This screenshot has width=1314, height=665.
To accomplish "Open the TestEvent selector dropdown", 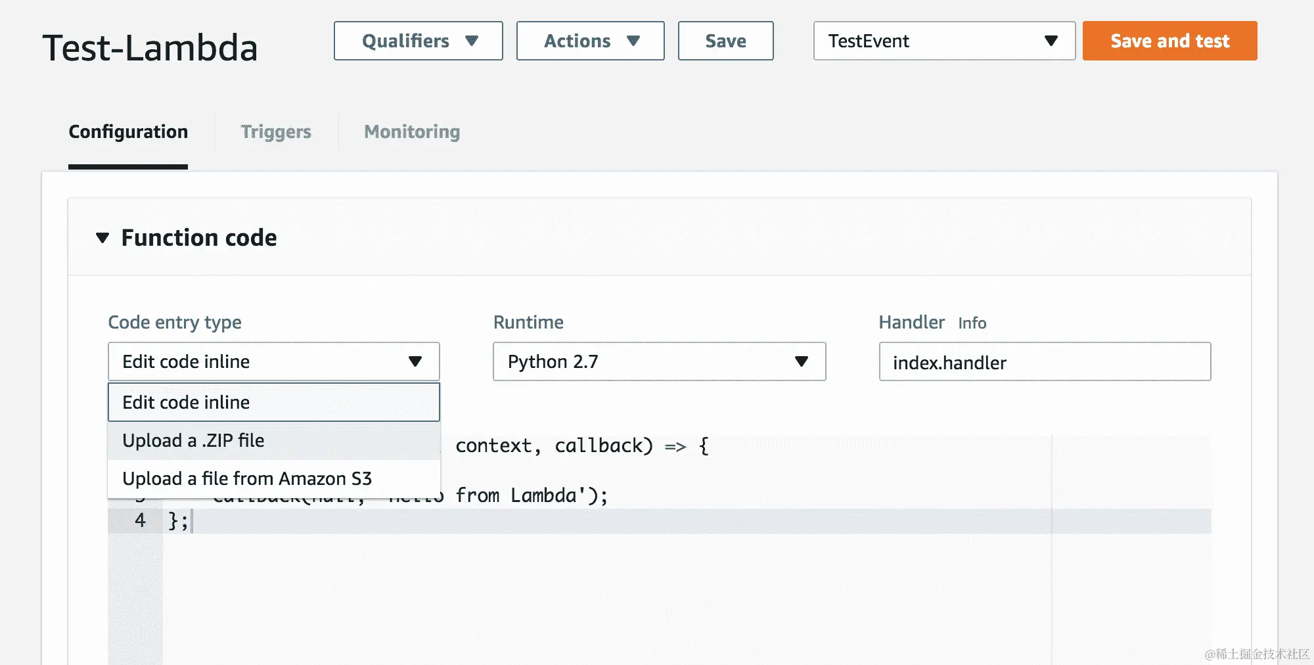I will pos(943,41).
